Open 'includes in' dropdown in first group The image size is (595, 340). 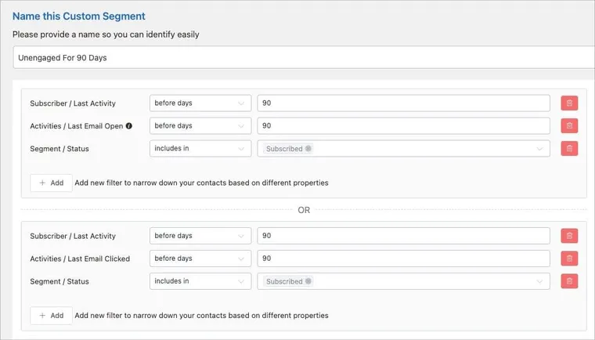(x=200, y=149)
